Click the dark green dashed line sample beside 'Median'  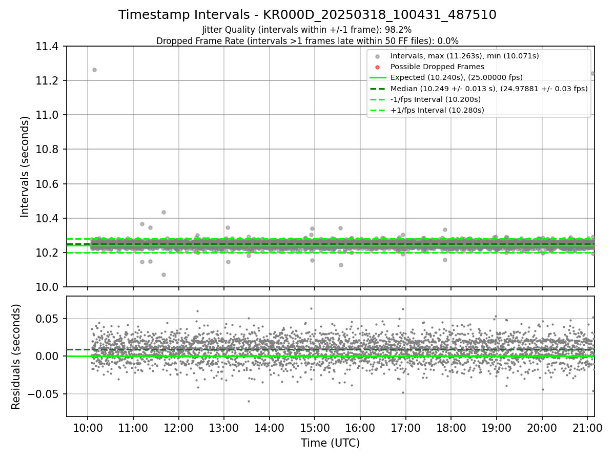[378, 89]
